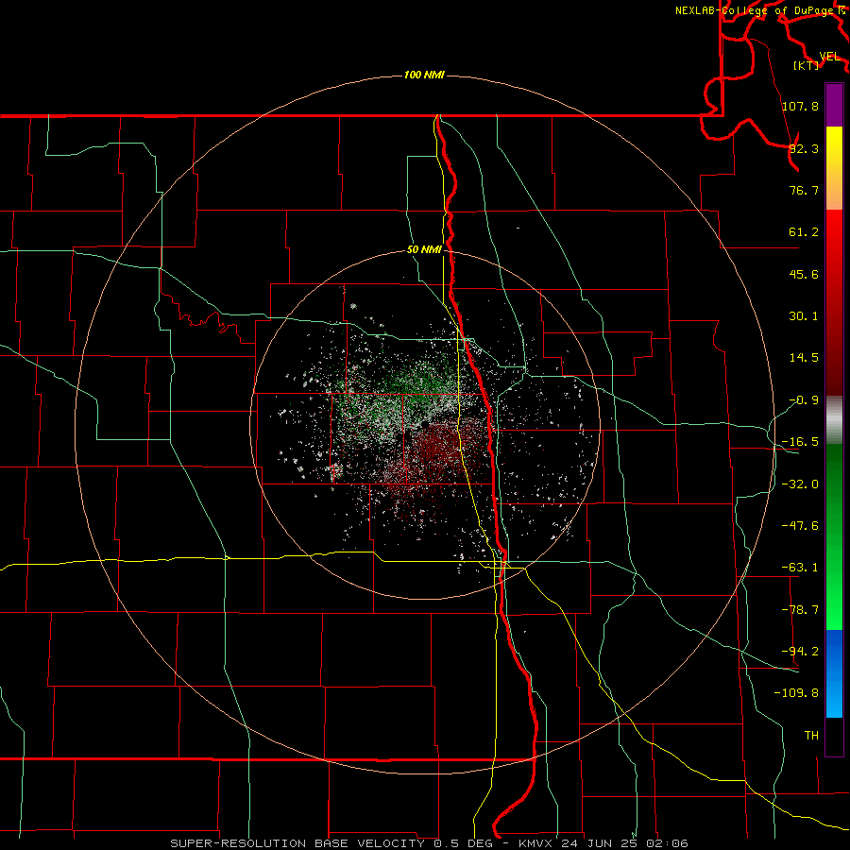This screenshot has width=850, height=850.
Task: Click the -63.1 scale value
Action: coord(800,568)
